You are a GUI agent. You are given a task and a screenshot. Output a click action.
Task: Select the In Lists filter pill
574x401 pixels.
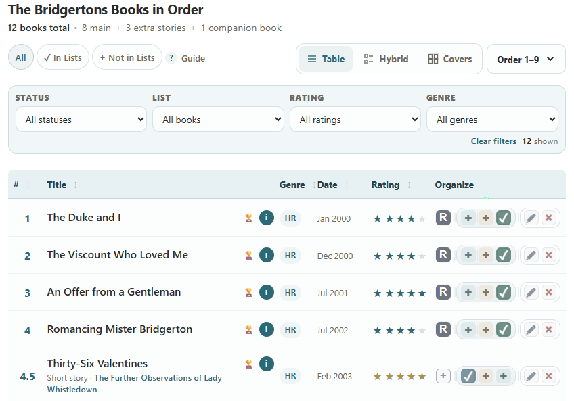pos(63,57)
